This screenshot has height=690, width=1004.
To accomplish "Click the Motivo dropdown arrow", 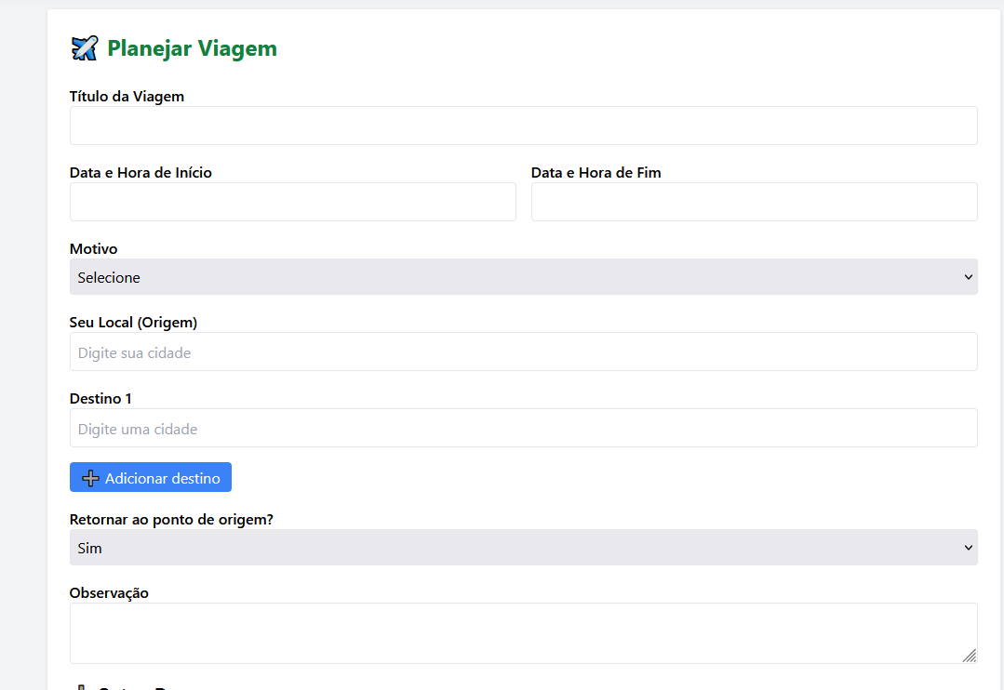I will coord(968,277).
